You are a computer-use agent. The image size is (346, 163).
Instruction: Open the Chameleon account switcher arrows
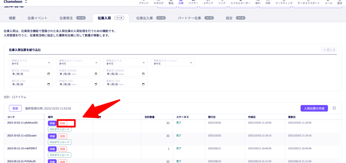(26, 2)
